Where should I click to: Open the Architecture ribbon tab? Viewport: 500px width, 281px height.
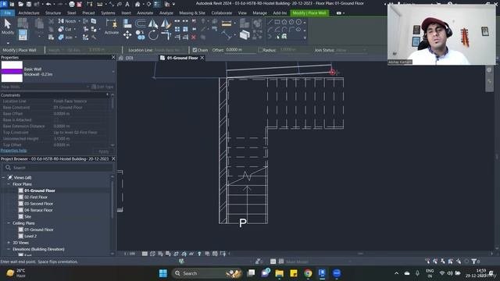29,13
